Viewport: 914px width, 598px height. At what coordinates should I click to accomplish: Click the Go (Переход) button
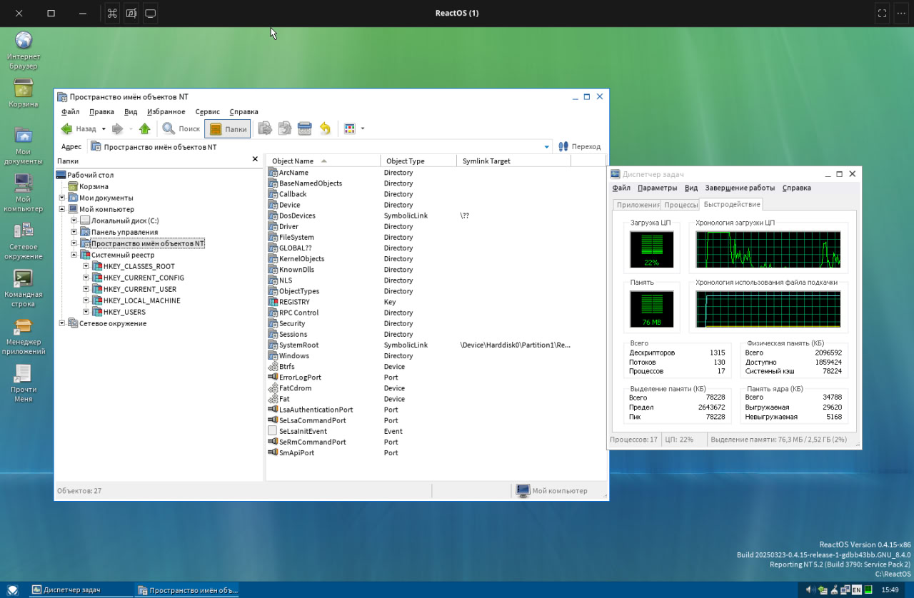click(x=579, y=147)
